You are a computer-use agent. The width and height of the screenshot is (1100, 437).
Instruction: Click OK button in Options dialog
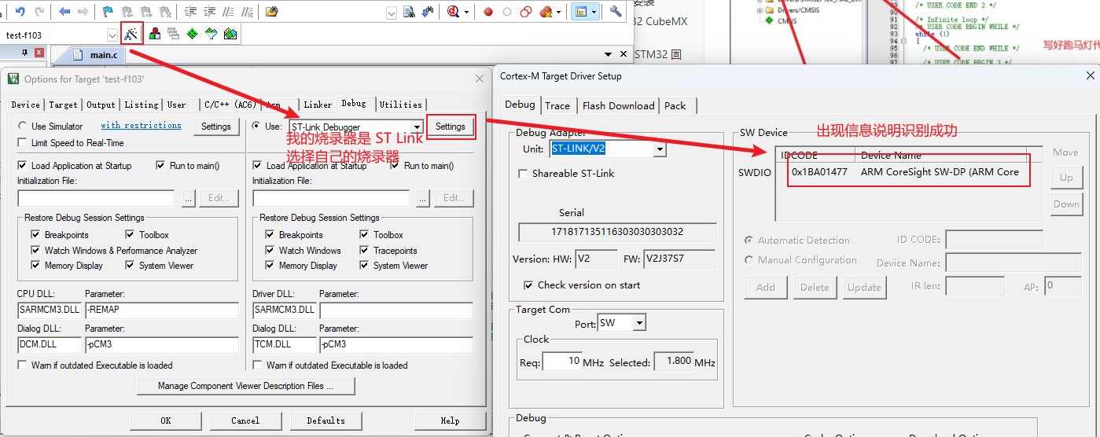(x=165, y=420)
